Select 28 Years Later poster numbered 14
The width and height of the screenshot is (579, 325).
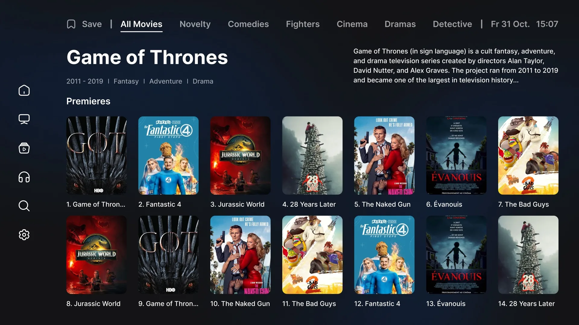coord(528,255)
